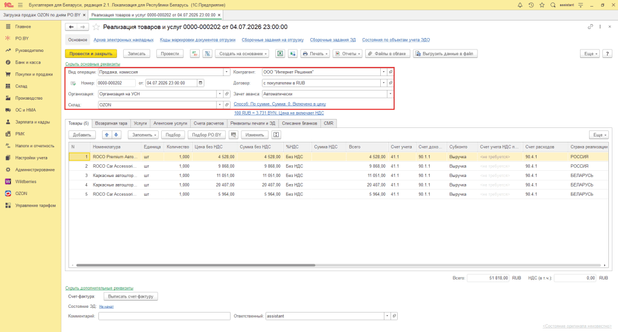Click the barcode scanner icon in the table toolbar
The image size is (618, 332).
[234, 135]
